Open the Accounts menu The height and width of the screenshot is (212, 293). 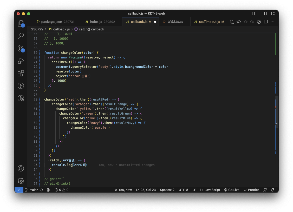21,168
